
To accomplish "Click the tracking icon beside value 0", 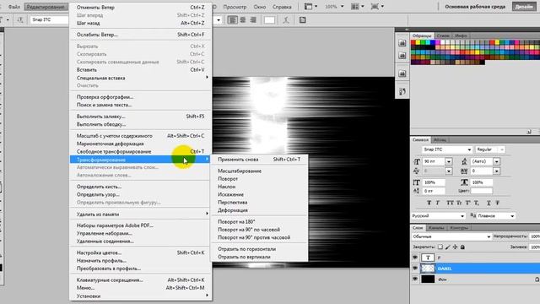I will (x=464, y=171).
